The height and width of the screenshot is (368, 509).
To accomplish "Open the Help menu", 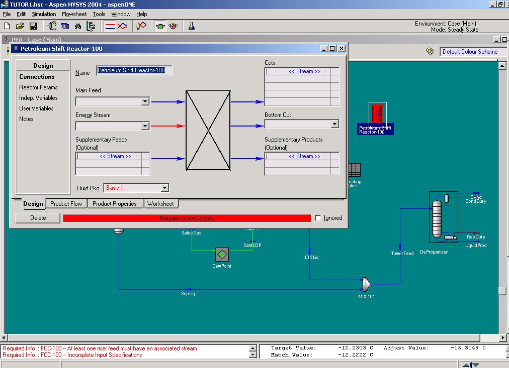I will click(141, 14).
